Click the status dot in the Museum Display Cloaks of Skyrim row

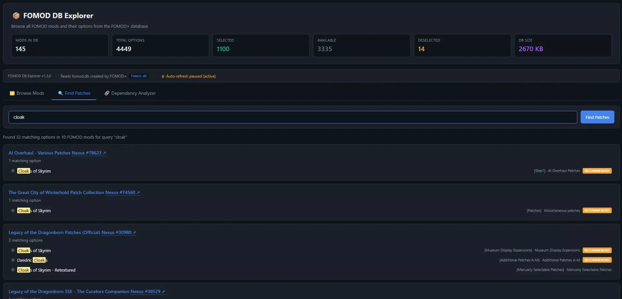pos(13,250)
